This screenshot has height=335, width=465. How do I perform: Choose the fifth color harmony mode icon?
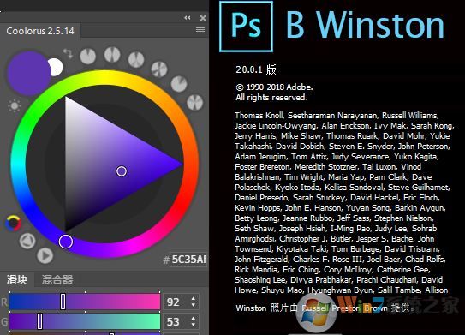tap(179, 84)
